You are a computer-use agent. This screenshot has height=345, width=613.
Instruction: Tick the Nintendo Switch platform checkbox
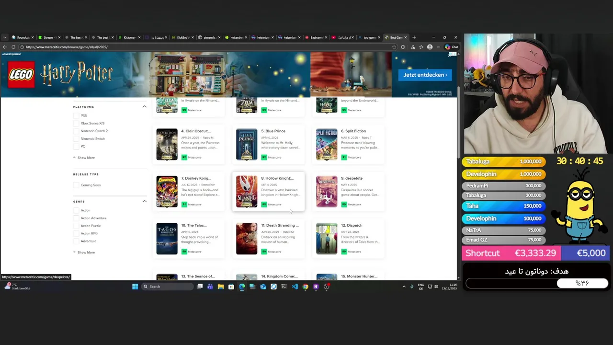(x=76, y=138)
